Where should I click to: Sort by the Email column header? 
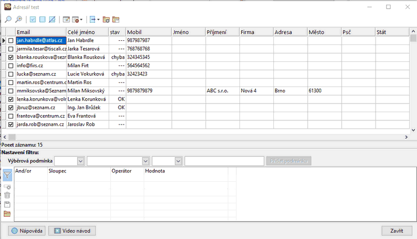[x=40, y=32]
